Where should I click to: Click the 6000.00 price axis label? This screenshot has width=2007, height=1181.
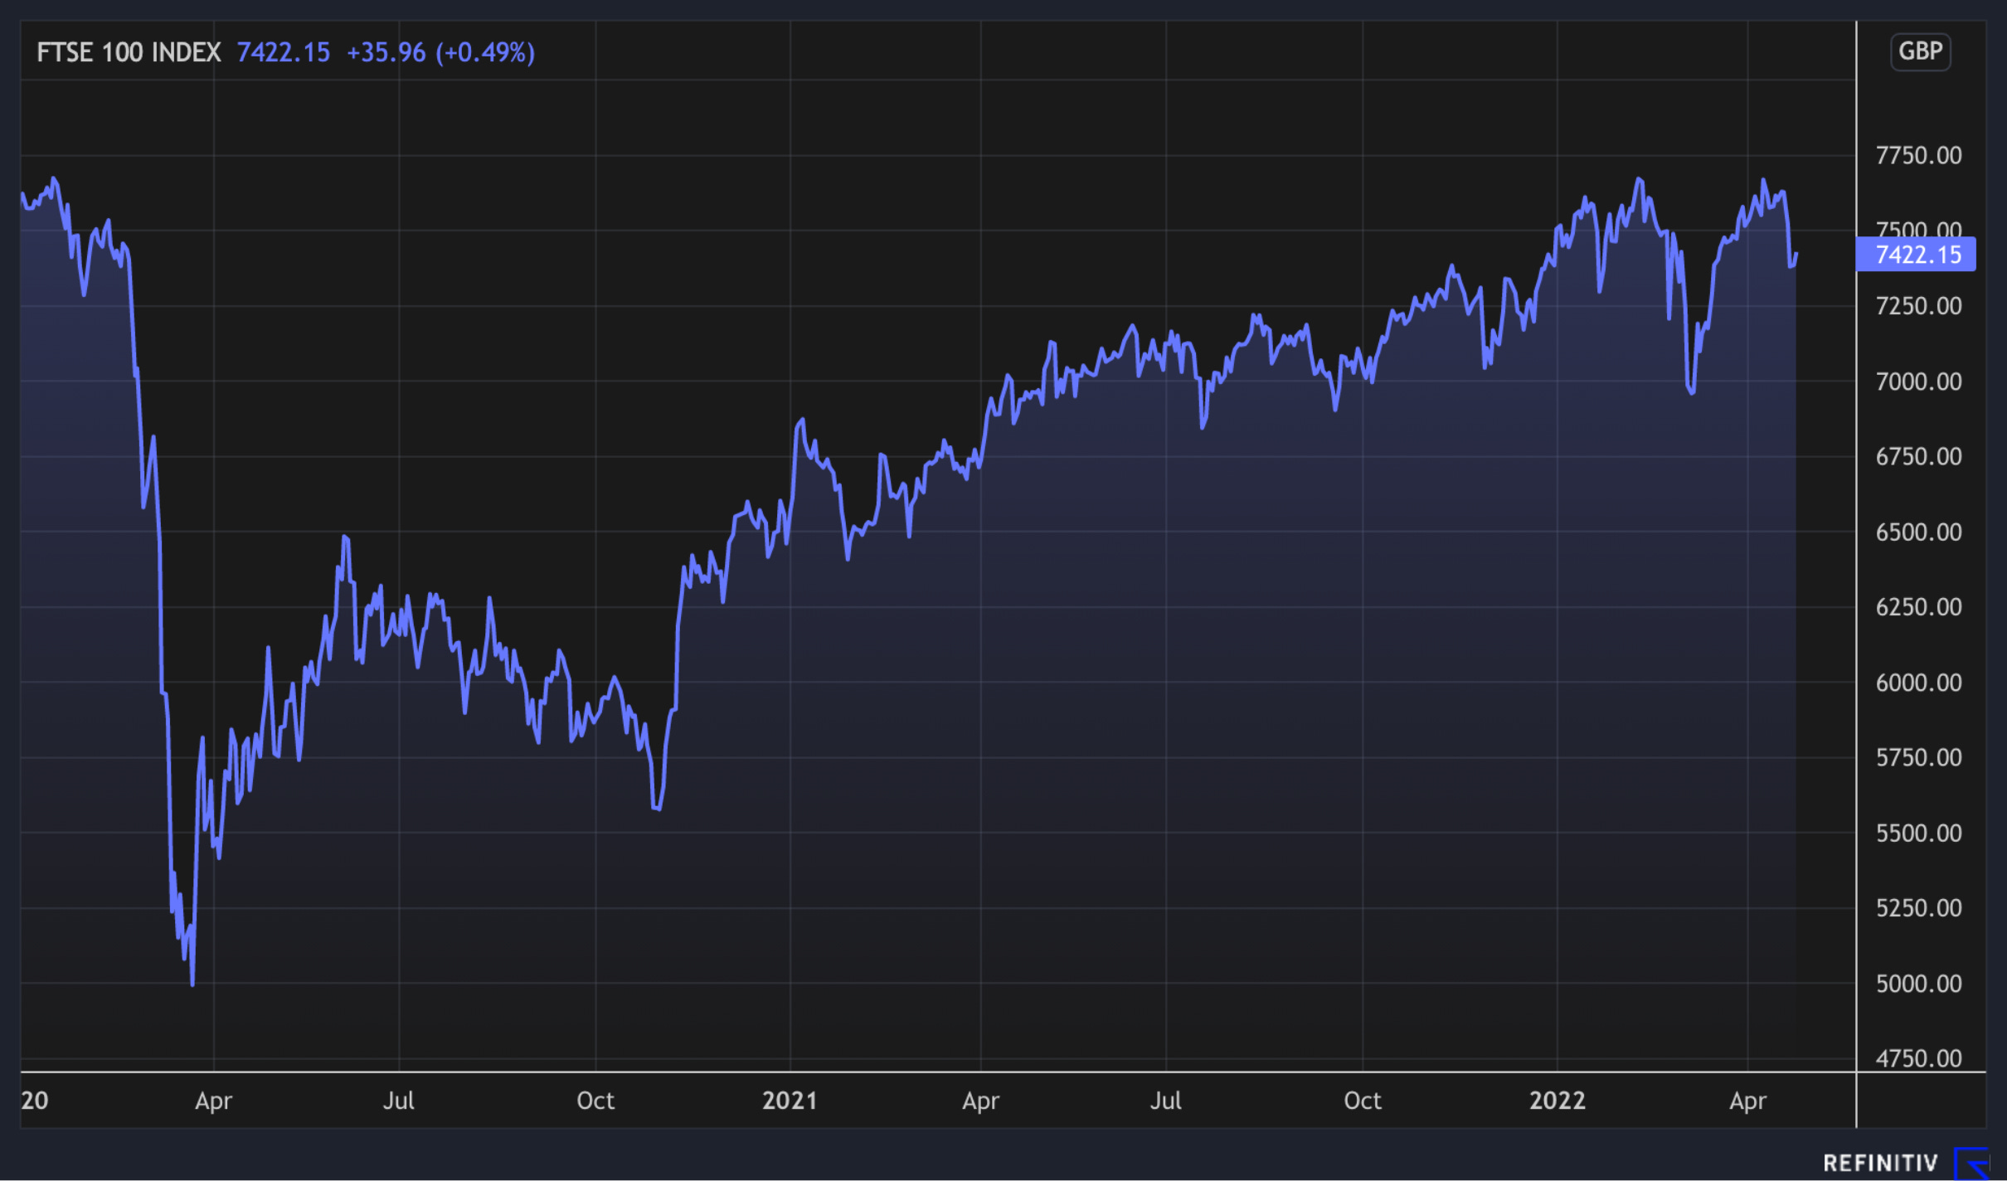[1918, 683]
